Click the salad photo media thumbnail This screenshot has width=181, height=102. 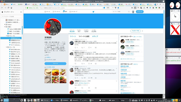(55, 80)
